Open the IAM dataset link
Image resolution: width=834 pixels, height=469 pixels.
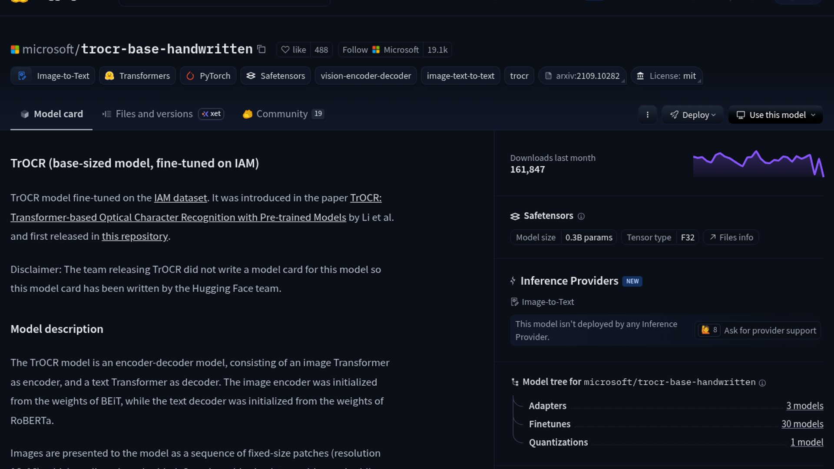[180, 198]
